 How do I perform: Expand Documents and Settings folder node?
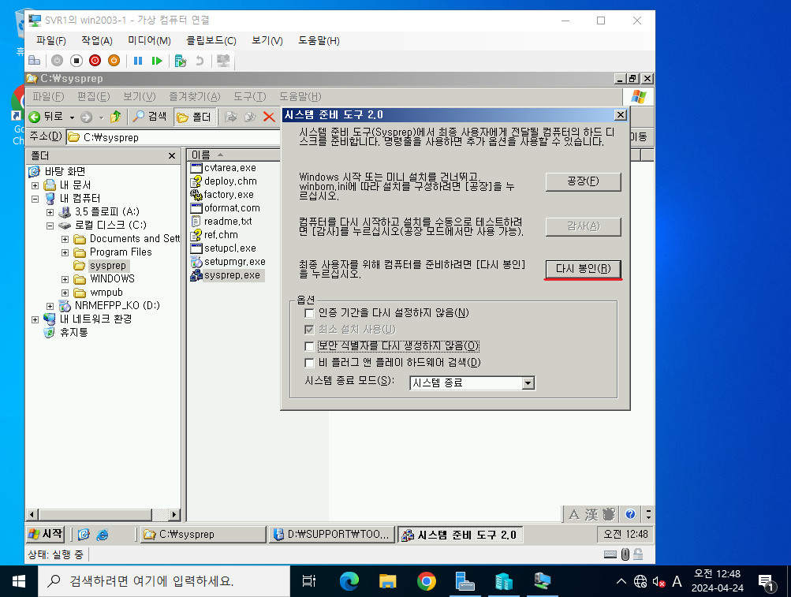coord(65,239)
